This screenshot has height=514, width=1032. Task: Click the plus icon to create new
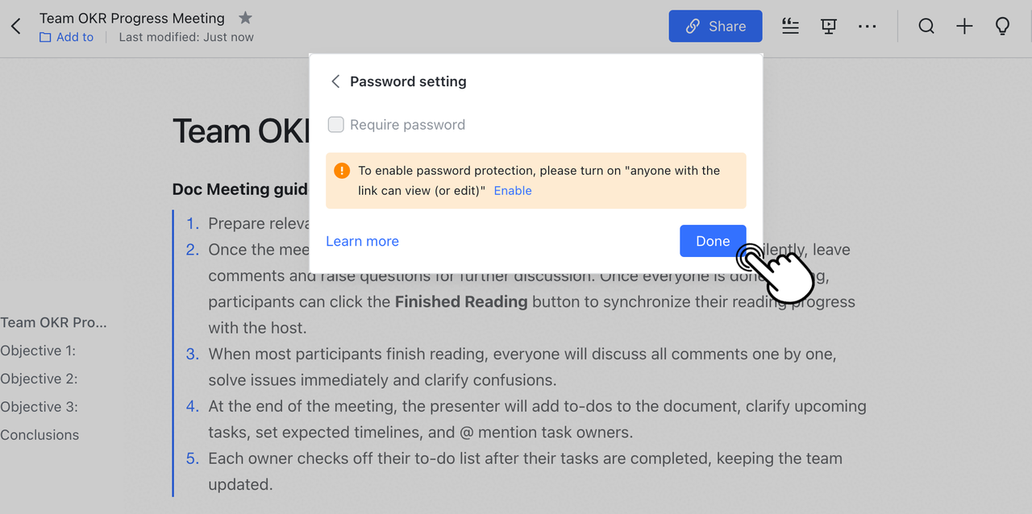click(x=964, y=27)
